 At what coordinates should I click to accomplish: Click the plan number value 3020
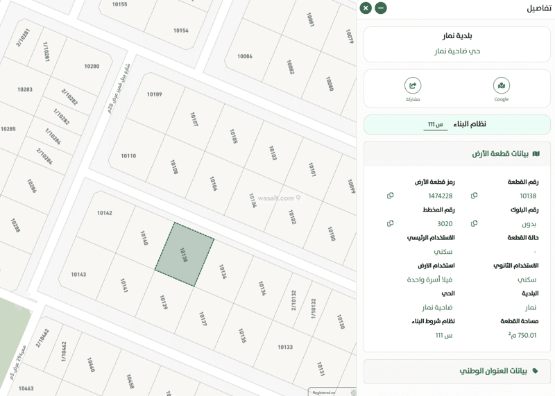[x=445, y=223]
